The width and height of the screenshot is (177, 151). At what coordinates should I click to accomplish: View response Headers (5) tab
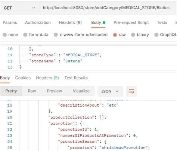pos(47,78)
